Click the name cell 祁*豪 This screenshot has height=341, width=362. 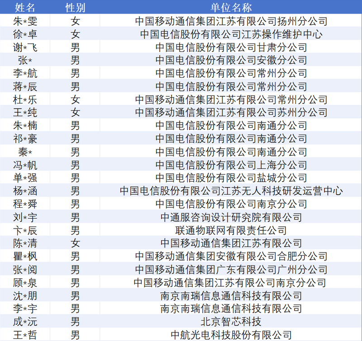point(25,139)
